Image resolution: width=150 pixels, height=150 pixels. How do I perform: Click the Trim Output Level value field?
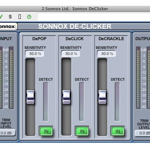(142, 133)
